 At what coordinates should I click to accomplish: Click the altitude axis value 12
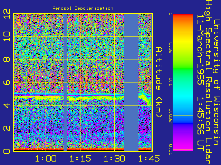7,14
